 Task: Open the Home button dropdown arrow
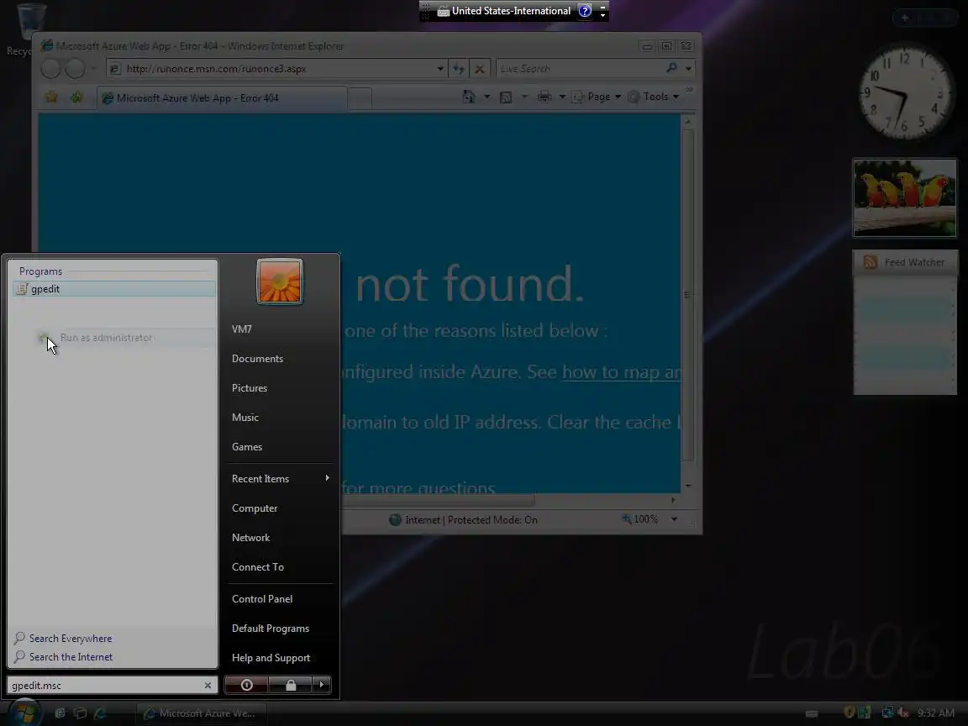(x=487, y=97)
